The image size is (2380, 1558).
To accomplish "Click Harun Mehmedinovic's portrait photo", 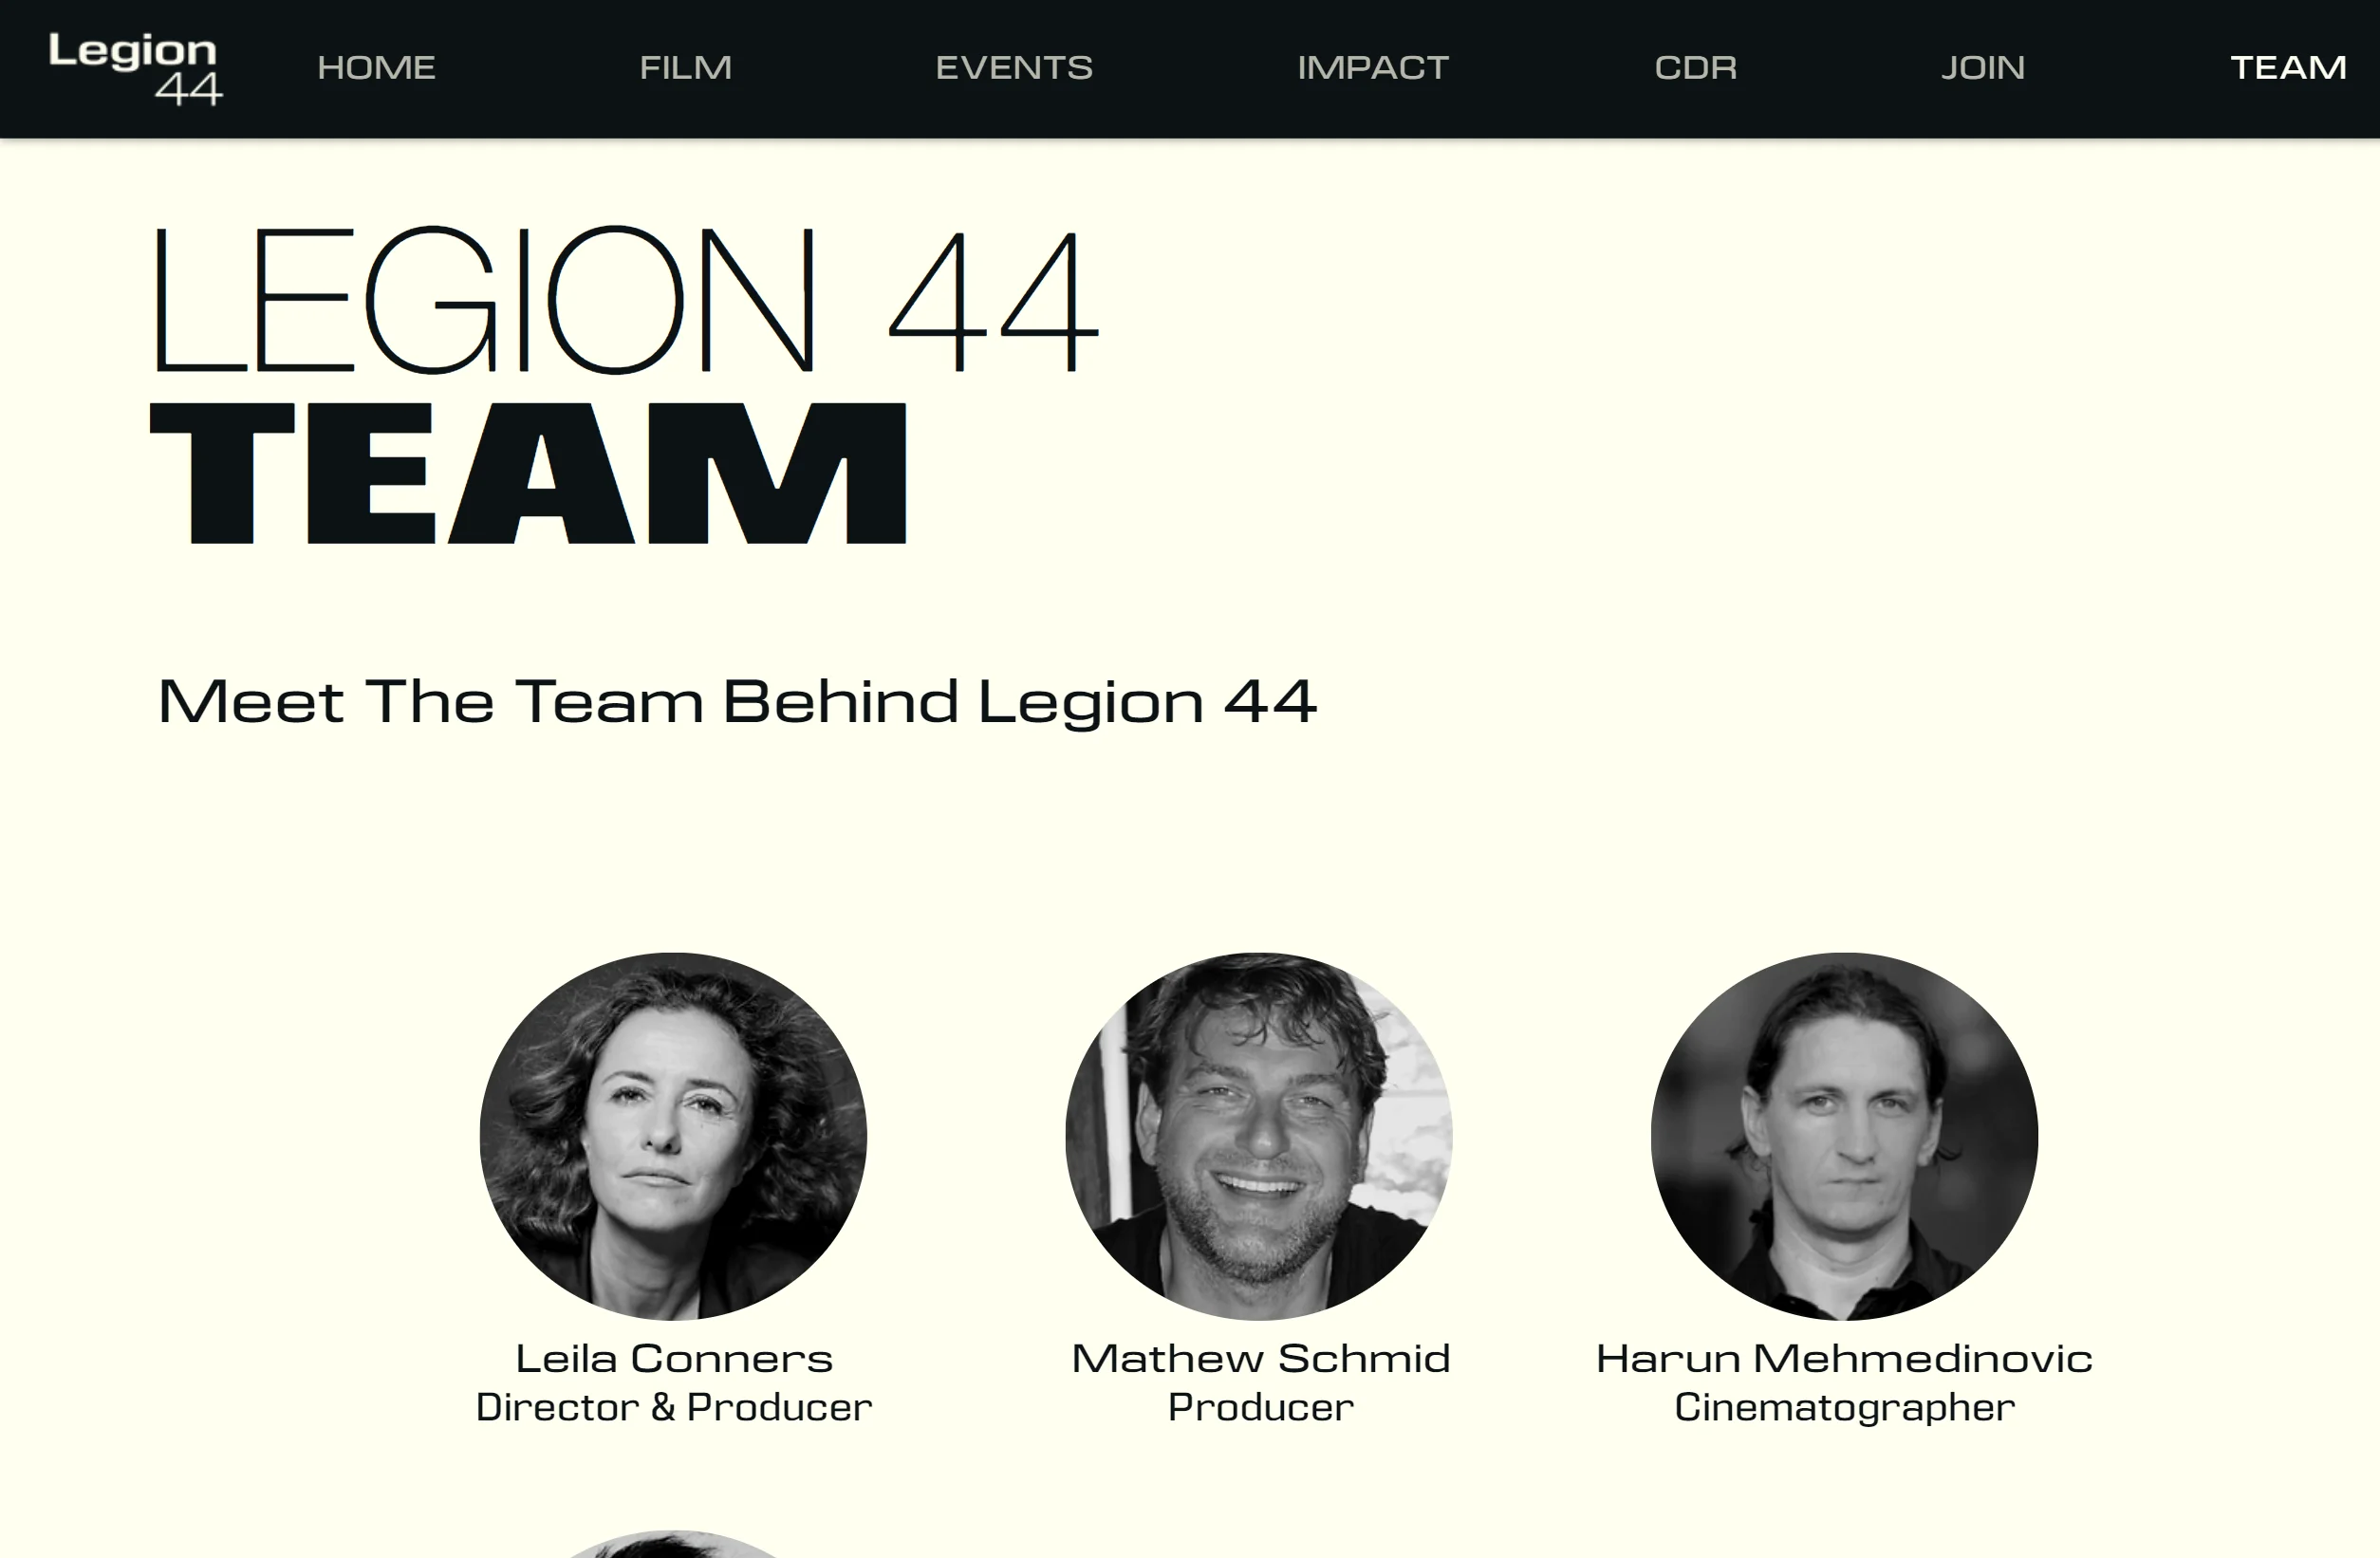I will pos(1844,1136).
